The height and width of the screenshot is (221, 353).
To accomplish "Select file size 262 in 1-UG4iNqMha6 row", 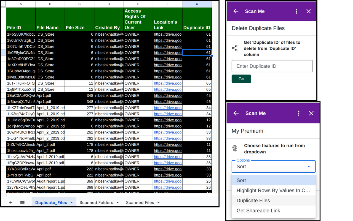I will [79, 138].
